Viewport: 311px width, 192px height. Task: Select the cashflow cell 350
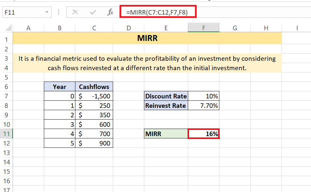[94, 115]
